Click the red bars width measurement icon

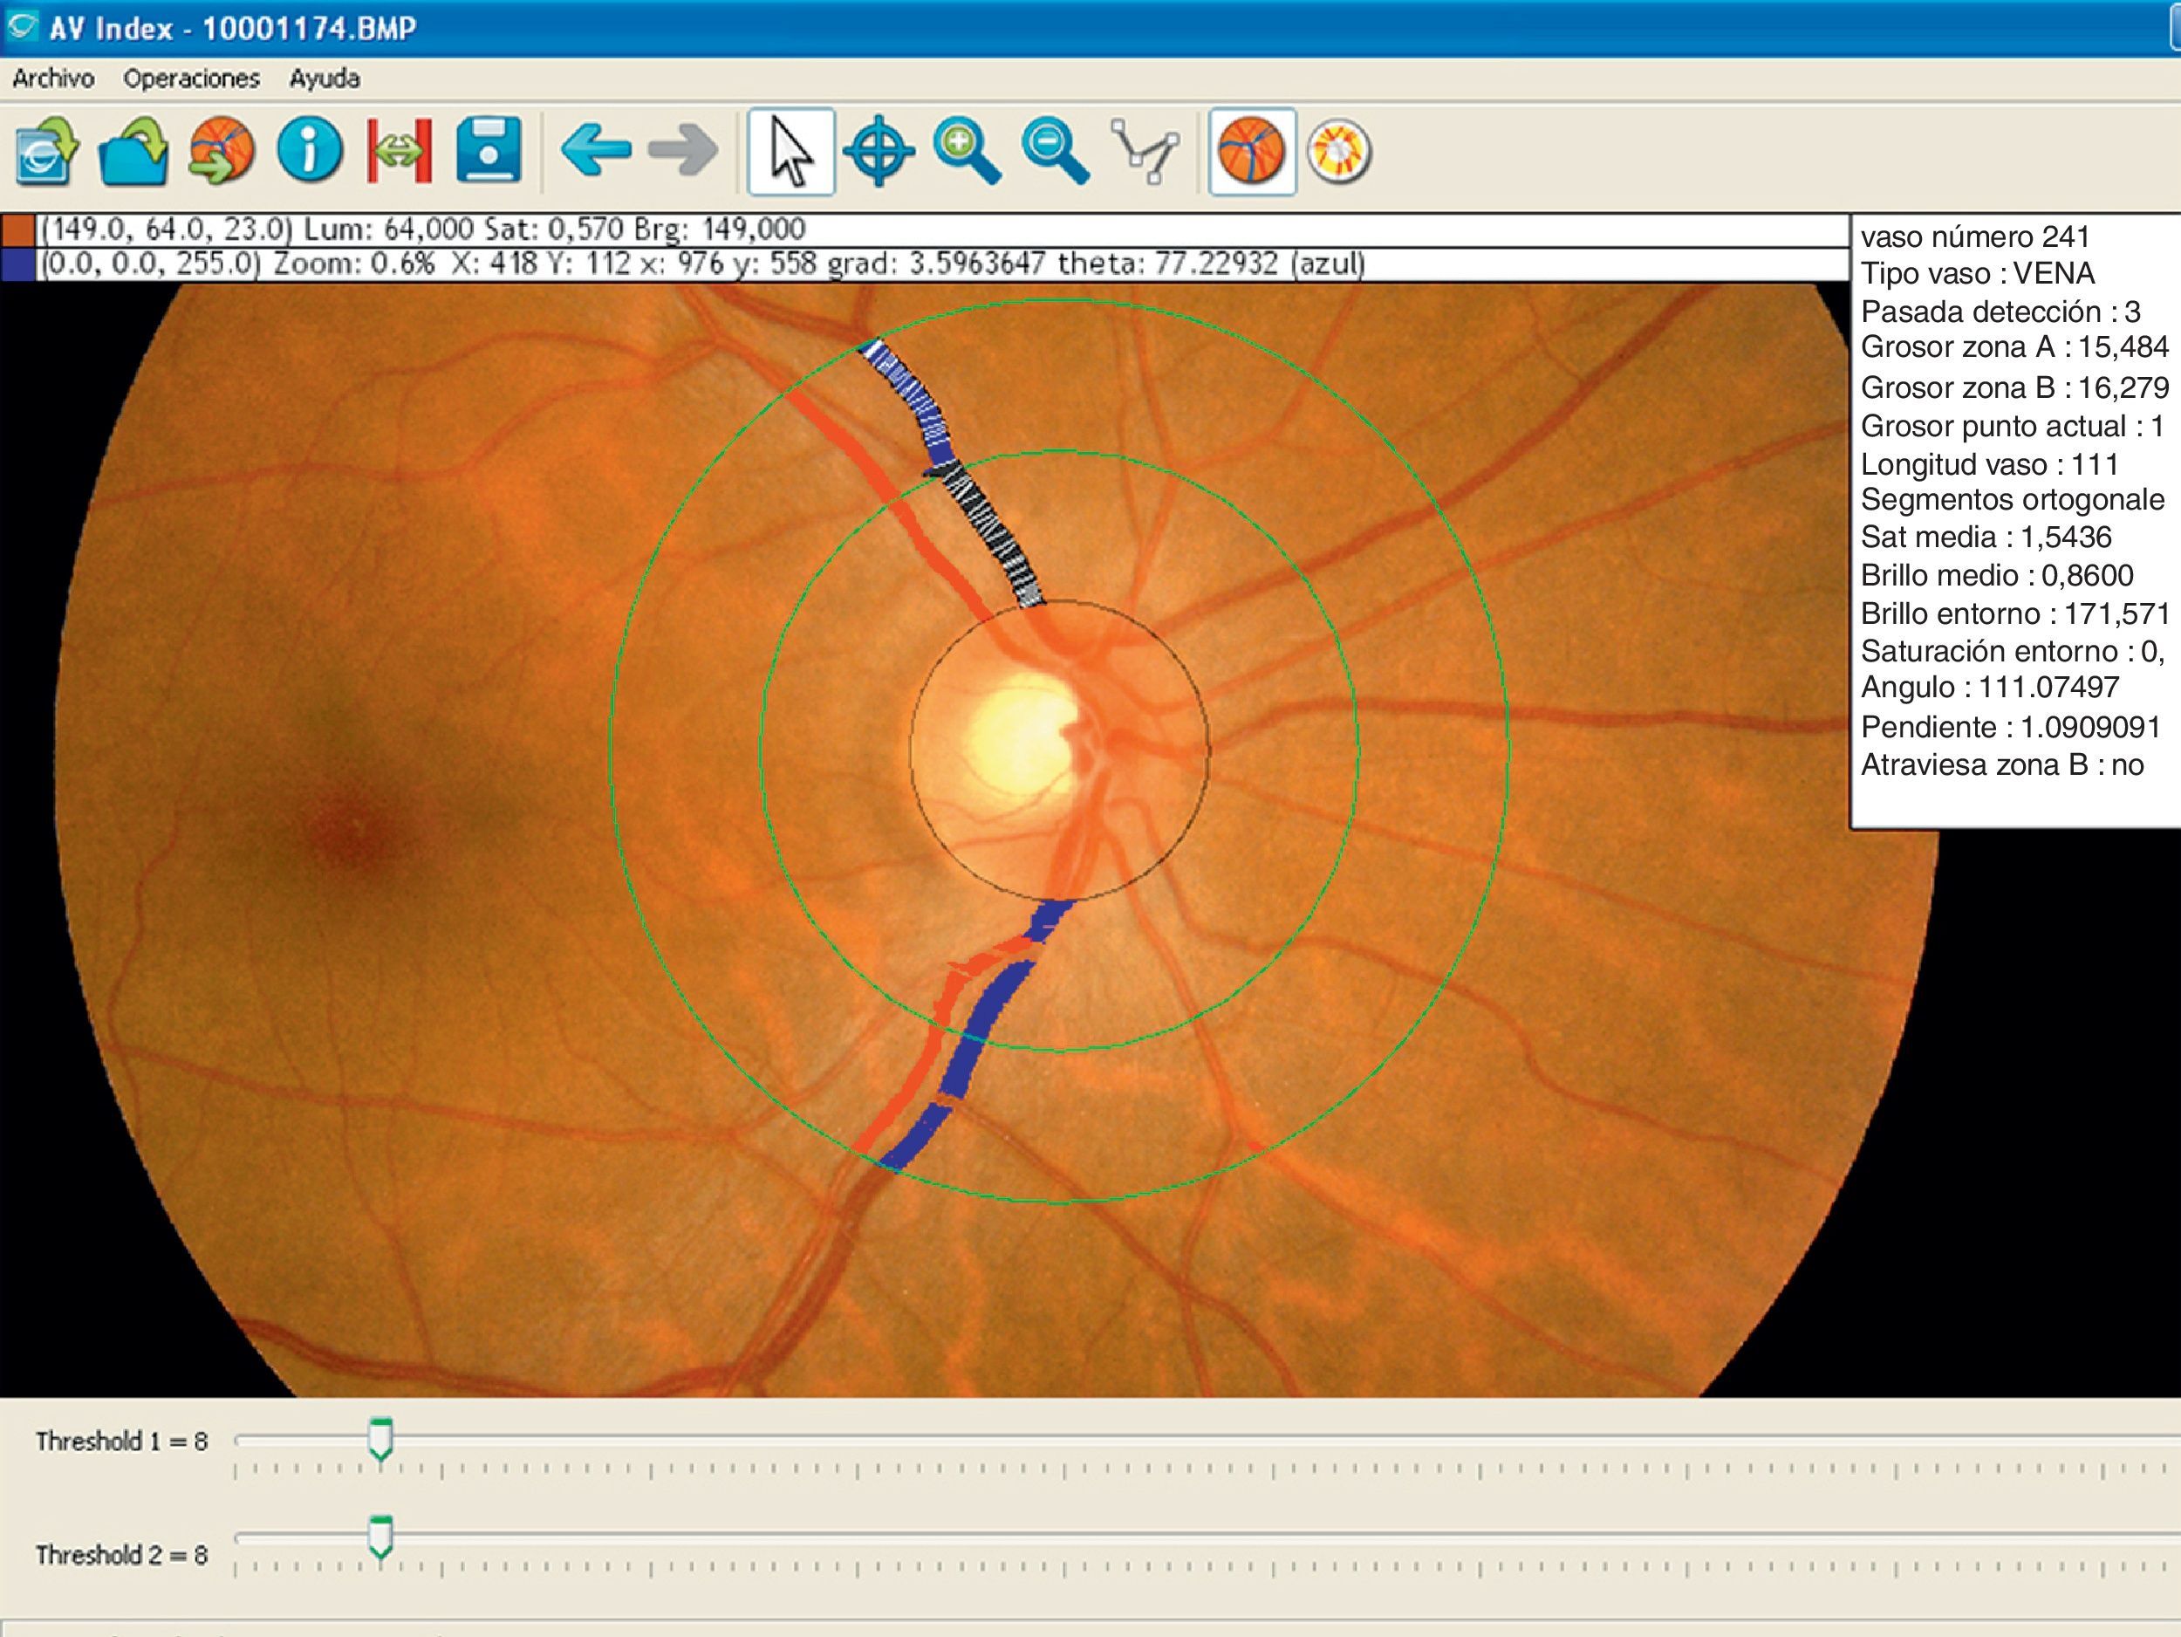tap(400, 151)
